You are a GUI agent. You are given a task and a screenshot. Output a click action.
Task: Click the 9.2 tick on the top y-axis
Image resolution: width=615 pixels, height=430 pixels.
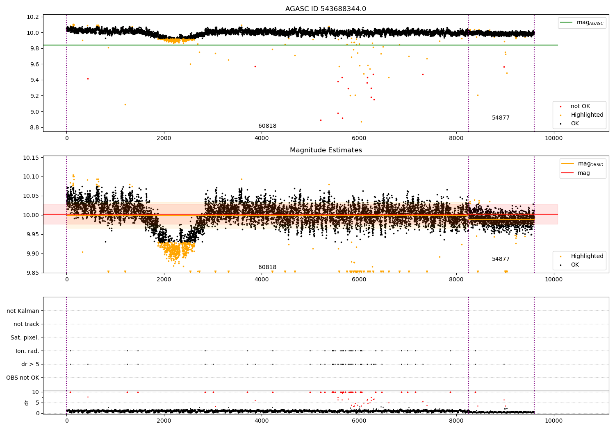34,96
